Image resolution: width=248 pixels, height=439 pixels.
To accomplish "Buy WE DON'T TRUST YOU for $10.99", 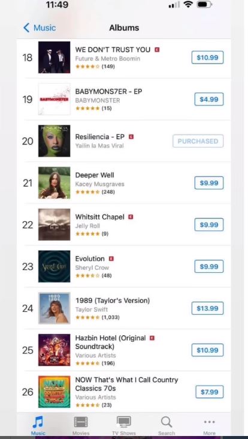I will point(207,58).
